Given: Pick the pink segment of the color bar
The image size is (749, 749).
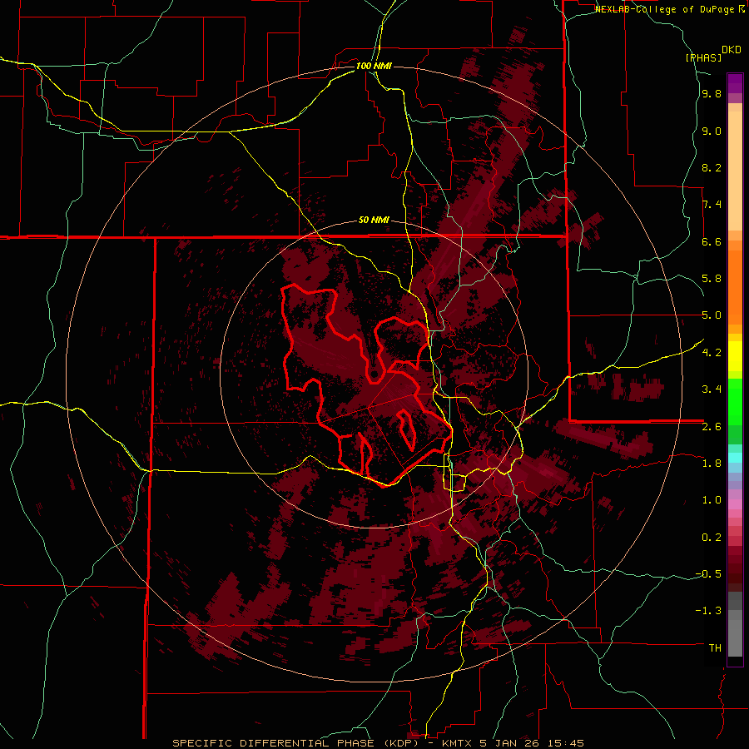Looking at the screenshot, I should coord(735,504).
